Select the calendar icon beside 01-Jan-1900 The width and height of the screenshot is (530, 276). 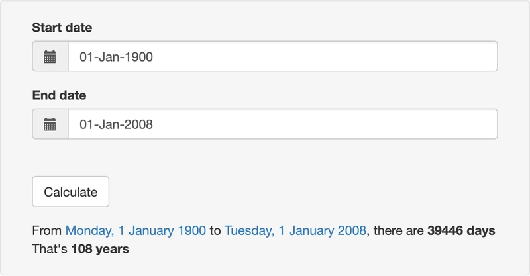(x=50, y=56)
